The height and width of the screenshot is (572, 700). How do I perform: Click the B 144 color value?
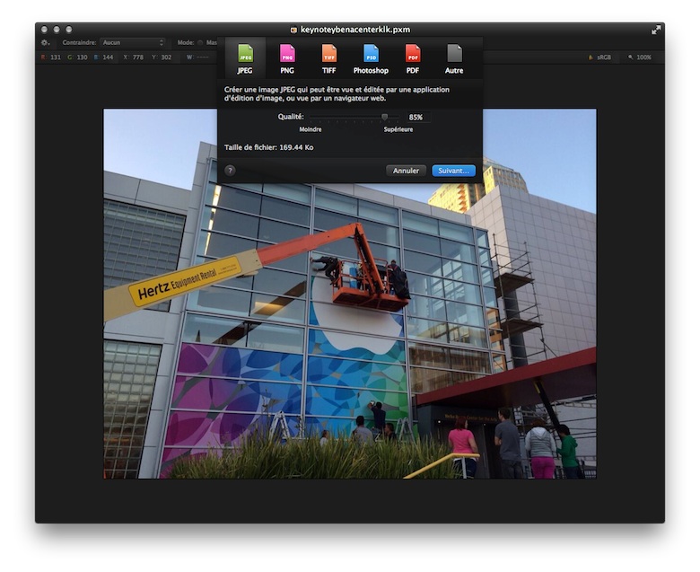pyautogui.click(x=103, y=57)
